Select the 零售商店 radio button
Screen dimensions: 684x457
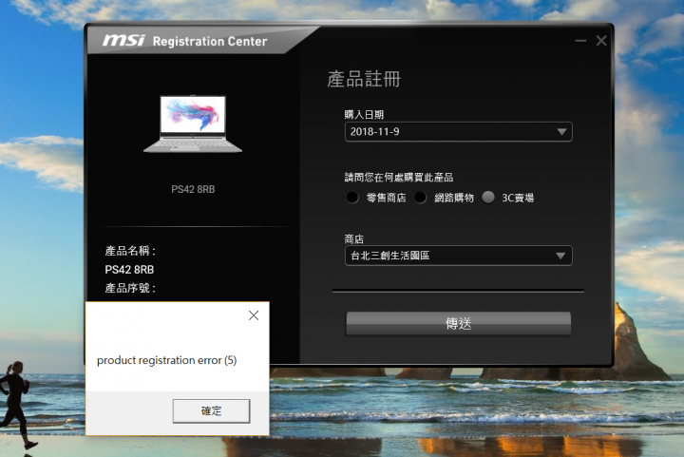coord(352,198)
